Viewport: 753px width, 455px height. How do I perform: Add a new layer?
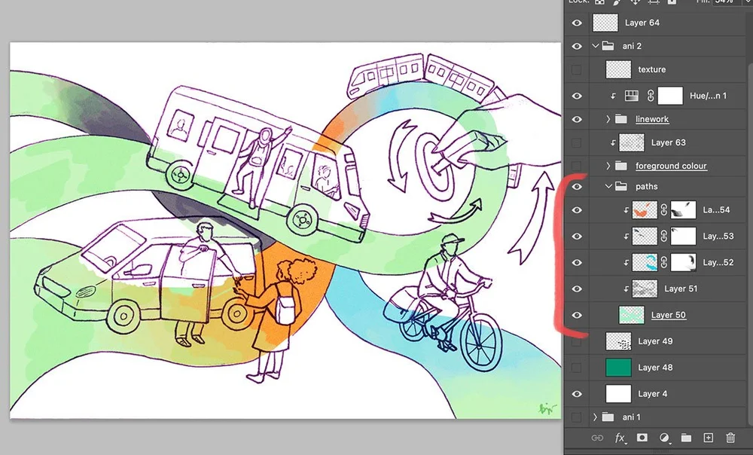(x=708, y=438)
